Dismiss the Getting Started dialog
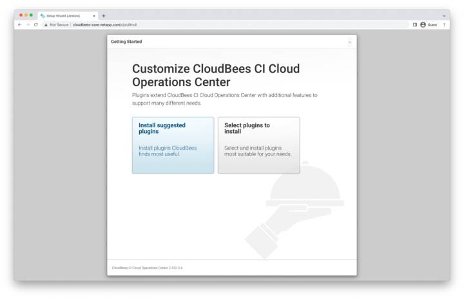 [x=350, y=42]
